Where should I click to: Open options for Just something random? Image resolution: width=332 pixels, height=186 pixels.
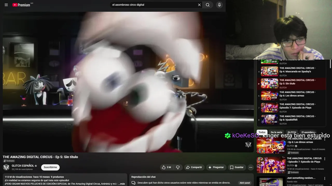(x=324, y=179)
